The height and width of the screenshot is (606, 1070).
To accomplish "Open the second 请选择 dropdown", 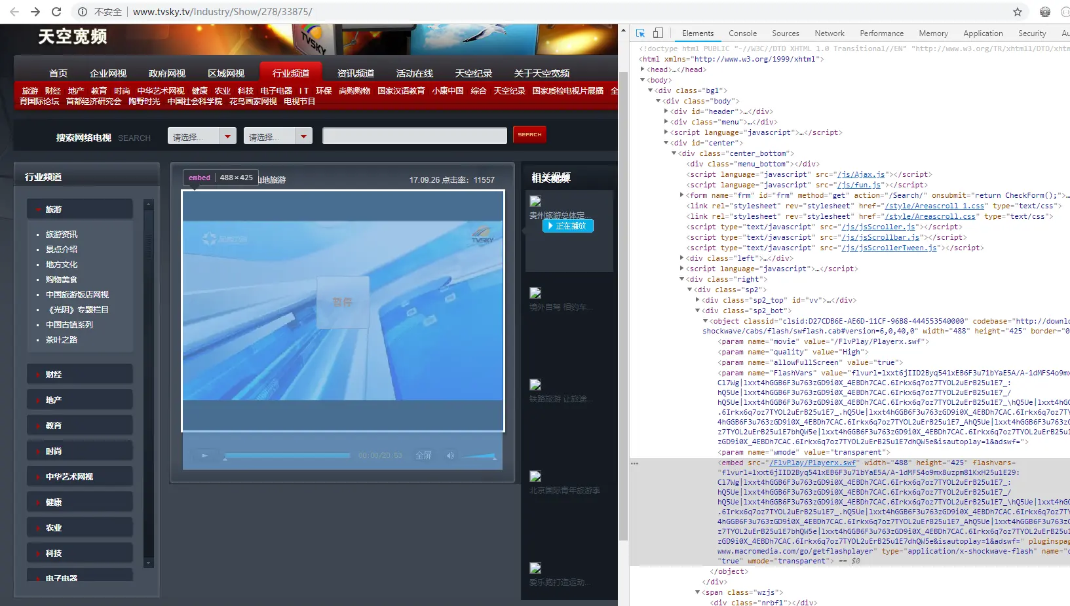I will click(278, 136).
